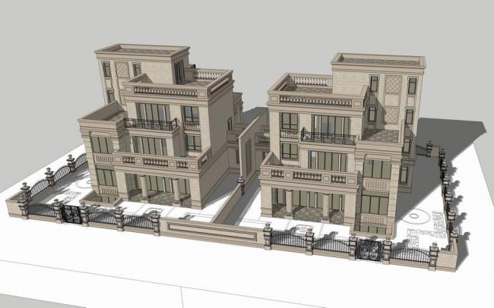Click the black iron gate at front left
Viewport: 494px width, 308px height.
tap(72, 214)
